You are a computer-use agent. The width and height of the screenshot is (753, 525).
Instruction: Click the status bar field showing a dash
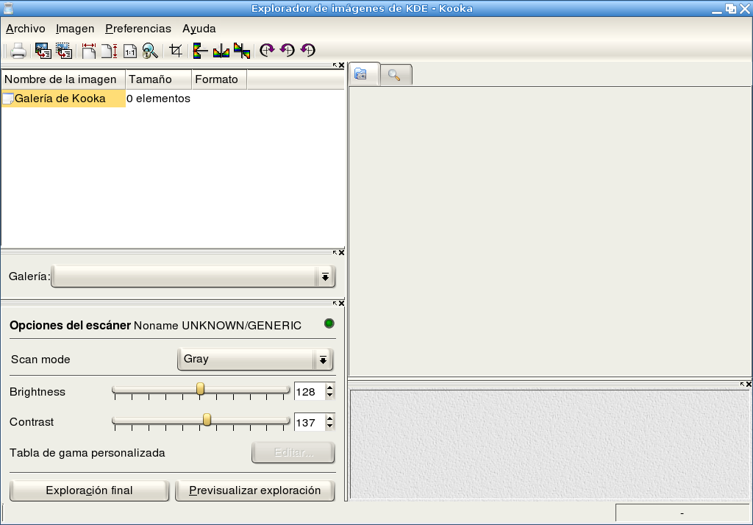(x=682, y=513)
